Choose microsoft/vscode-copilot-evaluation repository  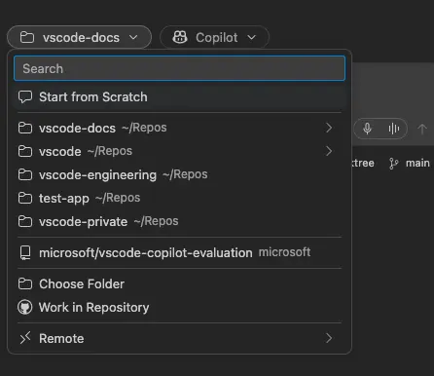tap(179, 252)
